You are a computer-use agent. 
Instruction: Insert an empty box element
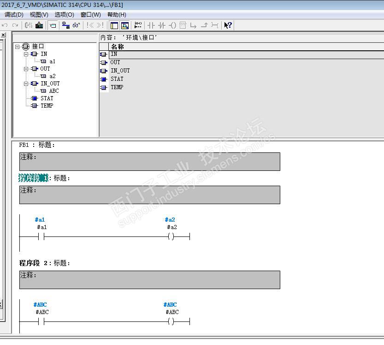pyautogui.click(x=183, y=25)
